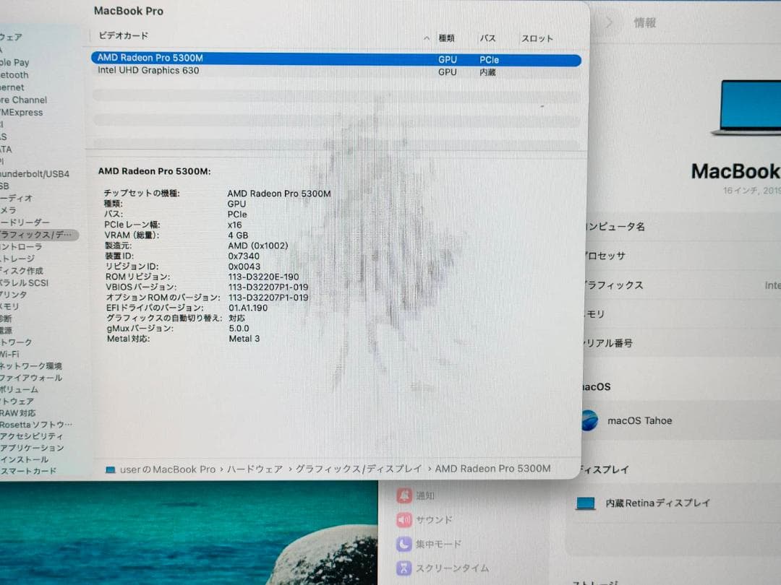Image resolution: width=781 pixels, height=585 pixels.
Task: Click the スクリーンタイム hourglass icon
Action: click(404, 568)
